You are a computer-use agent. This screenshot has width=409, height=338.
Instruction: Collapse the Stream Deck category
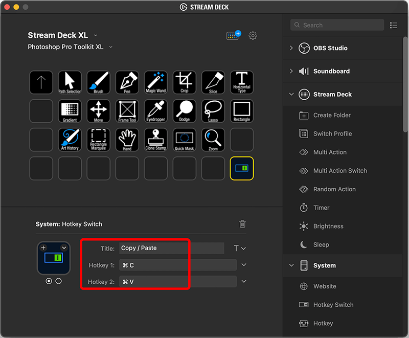(291, 94)
